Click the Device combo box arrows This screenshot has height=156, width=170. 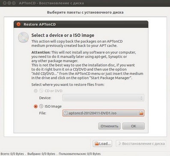(x=141, y=98)
